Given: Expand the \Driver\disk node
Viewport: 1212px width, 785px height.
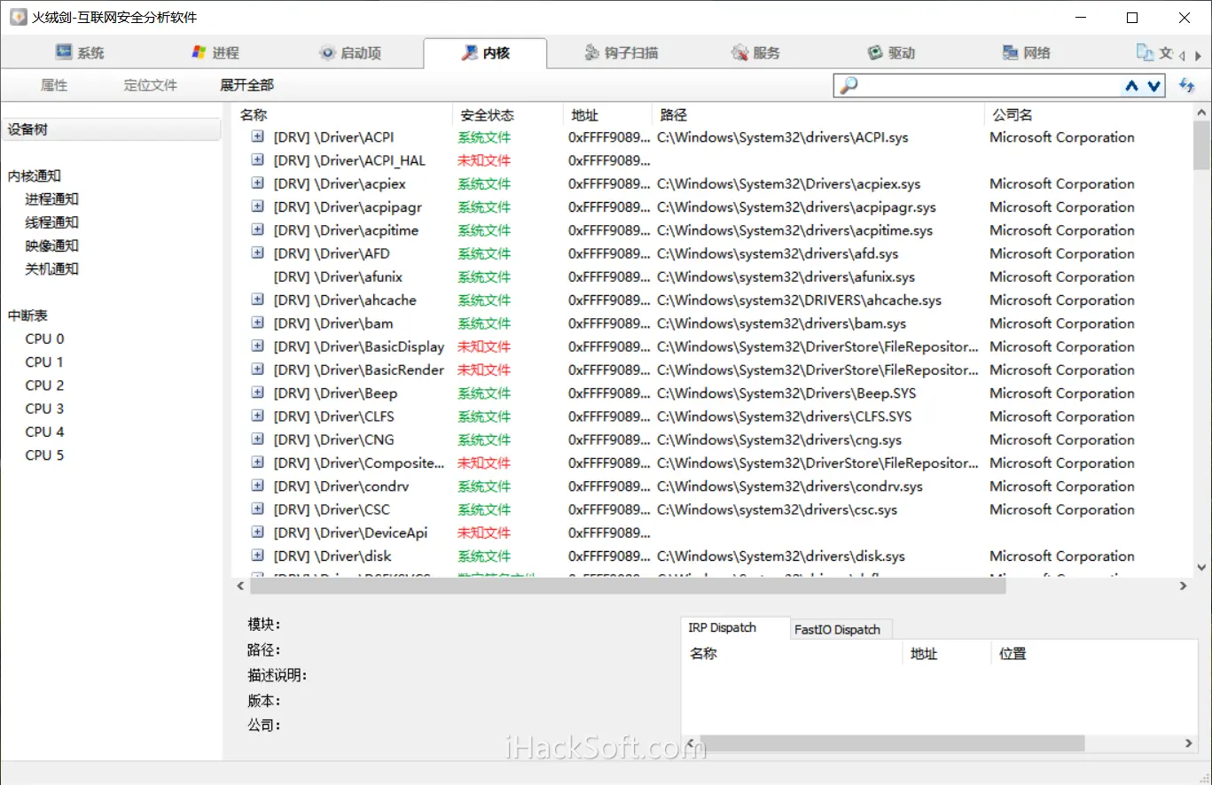Looking at the screenshot, I should 257,556.
